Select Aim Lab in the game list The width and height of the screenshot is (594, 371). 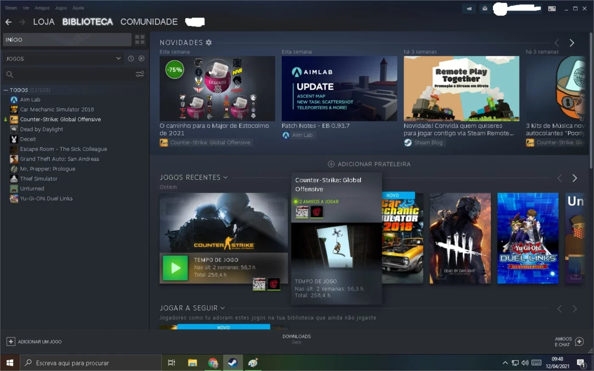click(x=30, y=100)
